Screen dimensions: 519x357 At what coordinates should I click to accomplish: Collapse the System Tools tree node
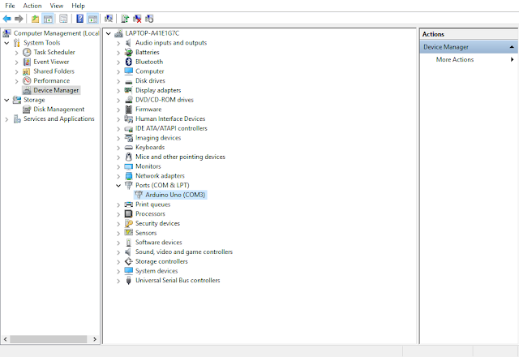point(6,43)
